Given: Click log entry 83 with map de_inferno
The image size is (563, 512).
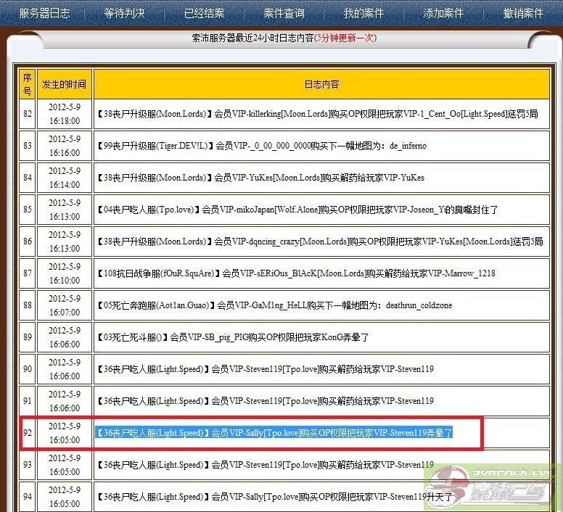Looking at the screenshot, I should pyautogui.click(x=261, y=146).
